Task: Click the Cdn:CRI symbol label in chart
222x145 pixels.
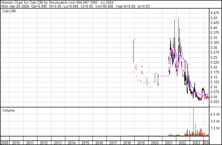Action: pos(9,11)
